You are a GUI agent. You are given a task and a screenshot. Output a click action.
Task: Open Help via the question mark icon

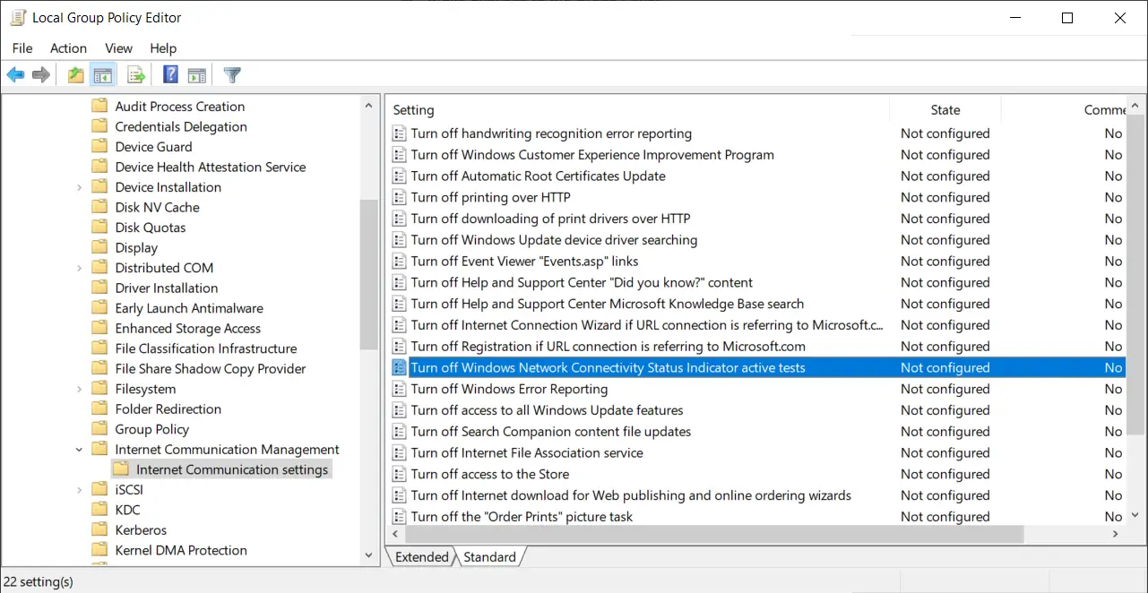click(170, 75)
